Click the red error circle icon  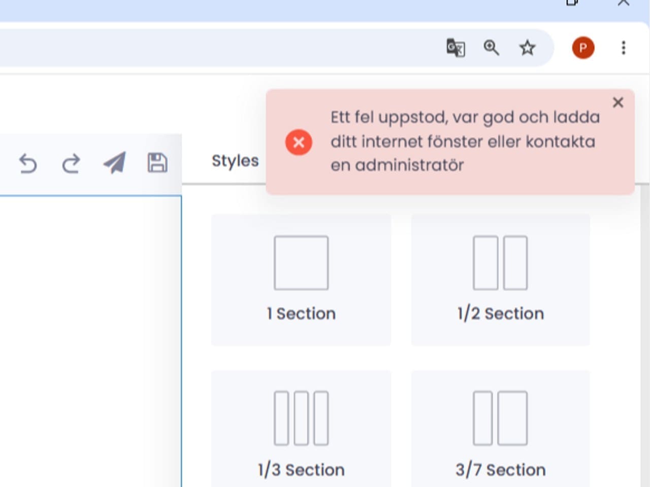[299, 142]
